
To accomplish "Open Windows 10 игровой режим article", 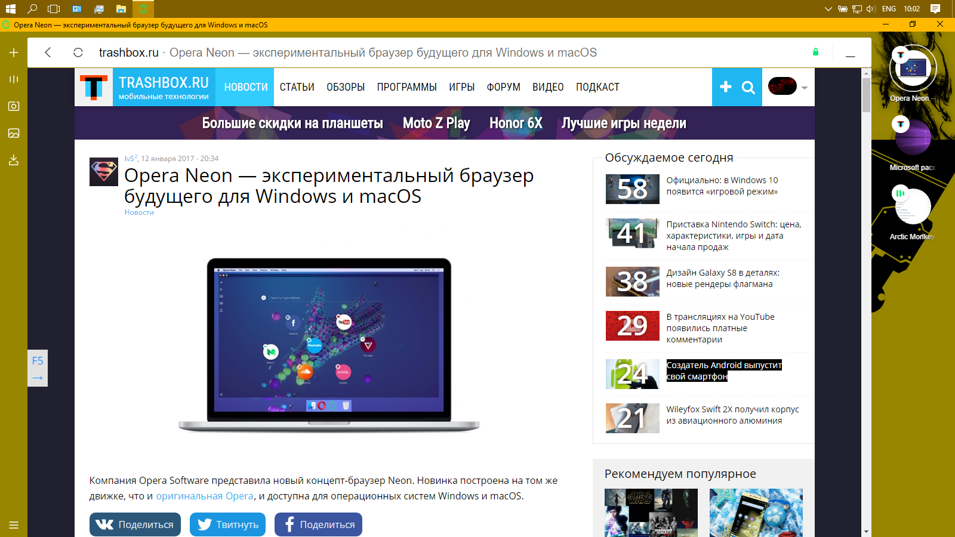I will (x=722, y=186).
